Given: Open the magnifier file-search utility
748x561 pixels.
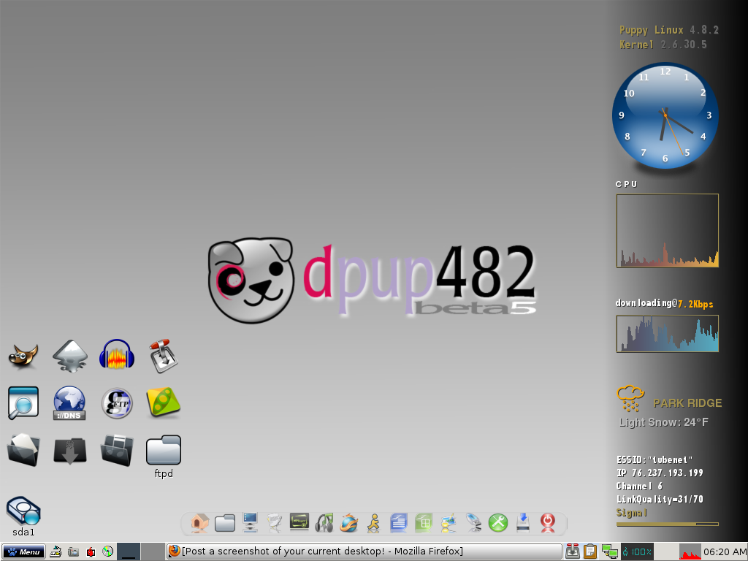Looking at the screenshot, I should [x=23, y=402].
